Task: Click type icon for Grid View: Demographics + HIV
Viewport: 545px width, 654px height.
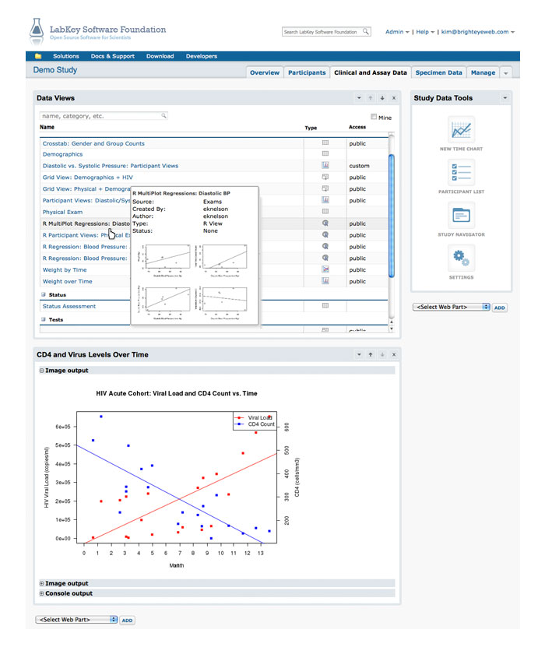Action: (325, 177)
